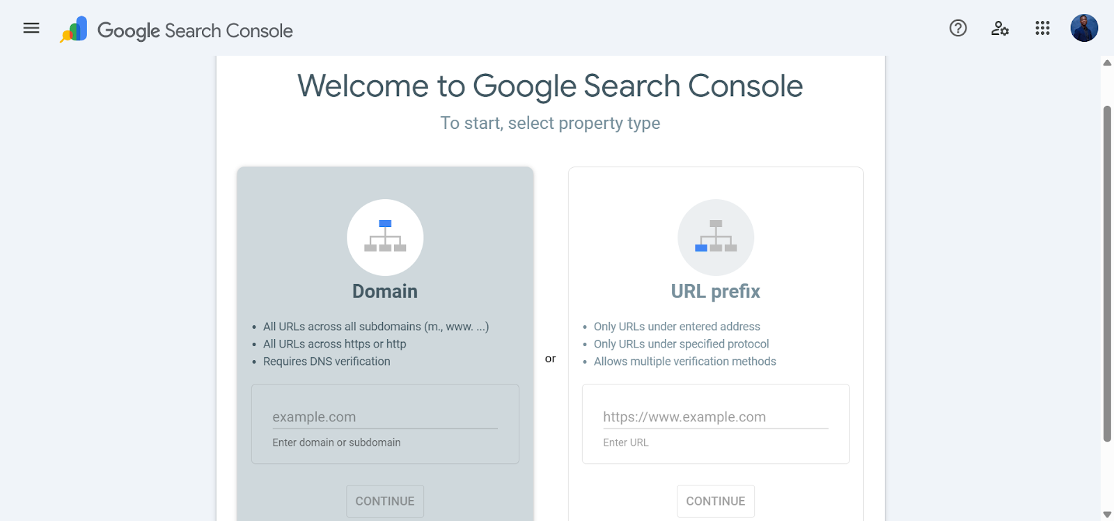Click the scroll up arrow
This screenshot has height=521, width=1114.
coord(1107,63)
